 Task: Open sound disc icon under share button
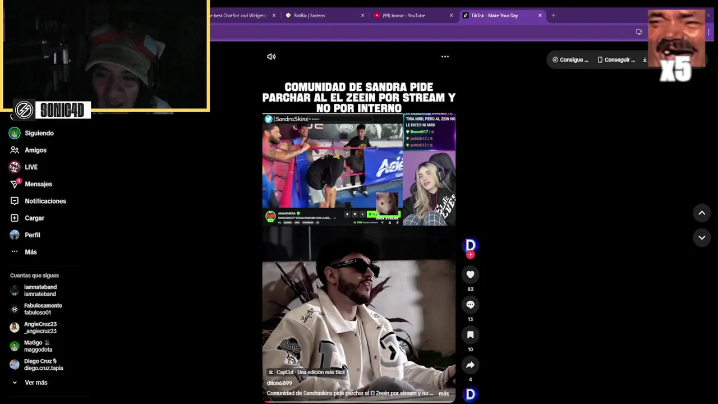point(470,394)
